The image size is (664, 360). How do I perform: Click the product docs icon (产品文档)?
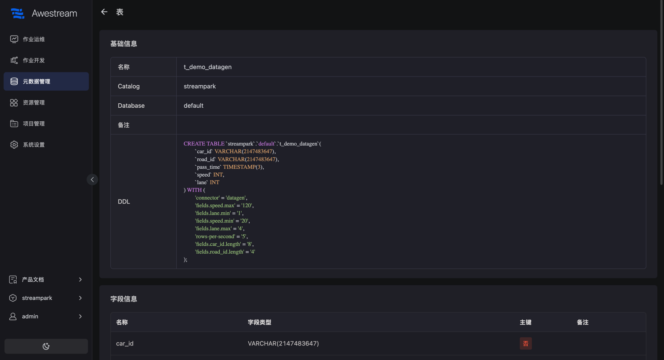13,280
